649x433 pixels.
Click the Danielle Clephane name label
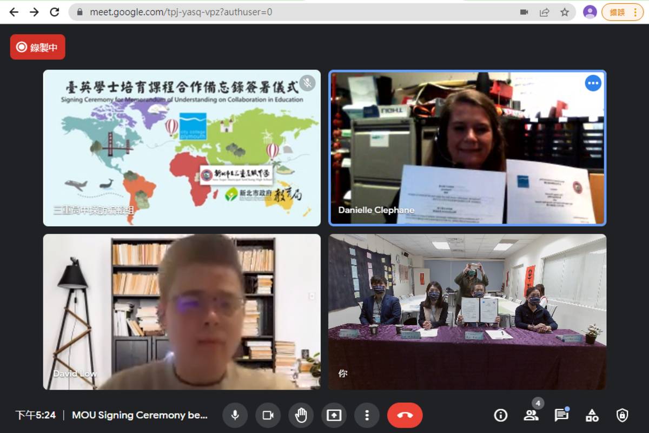(x=376, y=210)
